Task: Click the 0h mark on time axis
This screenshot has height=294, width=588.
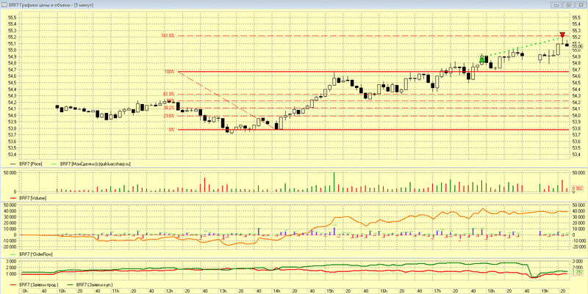Action: (x=25, y=290)
